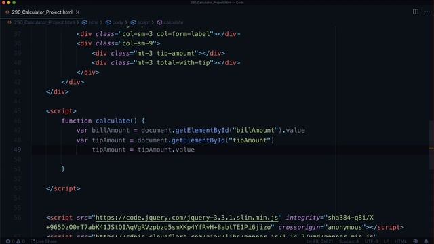This screenshot has height=244, width=434.
Task: Click the crossorigin="anonymous" attribute
Action: [x=322, y=228]
